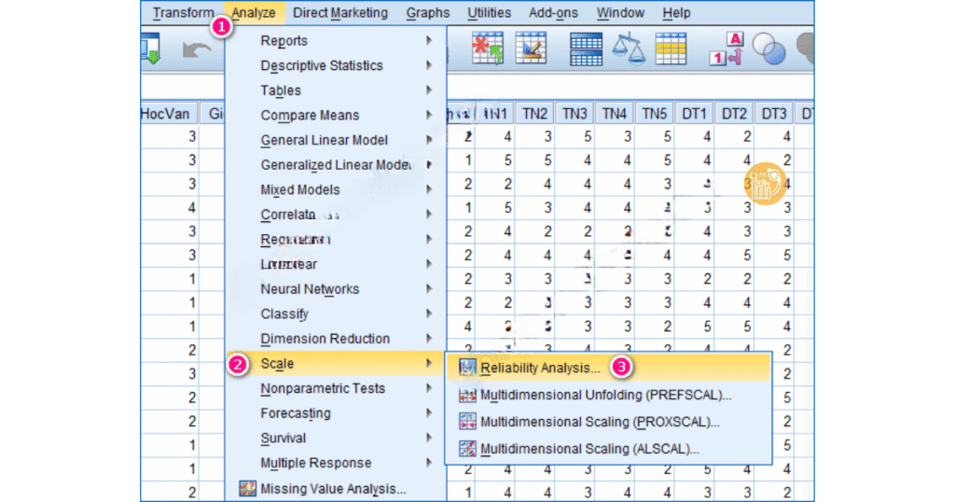Open the Transform menu
Screen dimensions: 955x502
pyautogui.click(x=183, y=12)
